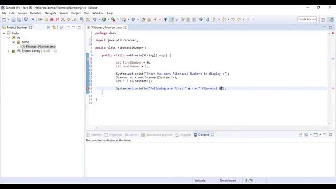This screenshot has width=336, height=189.
Task: Open the Project menu
Action: tap(76, 13)
